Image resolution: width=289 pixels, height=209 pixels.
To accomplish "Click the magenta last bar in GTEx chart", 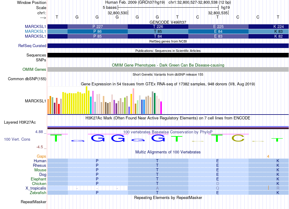I will coord(161,108).
